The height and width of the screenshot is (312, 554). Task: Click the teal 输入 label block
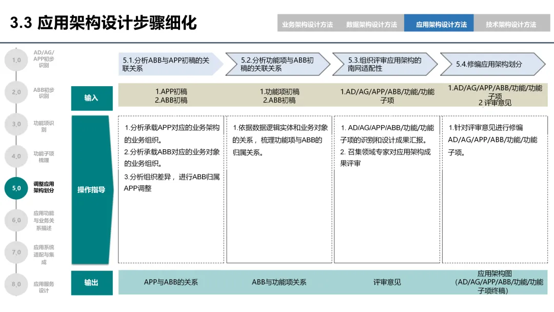click(x=92, y=98)
